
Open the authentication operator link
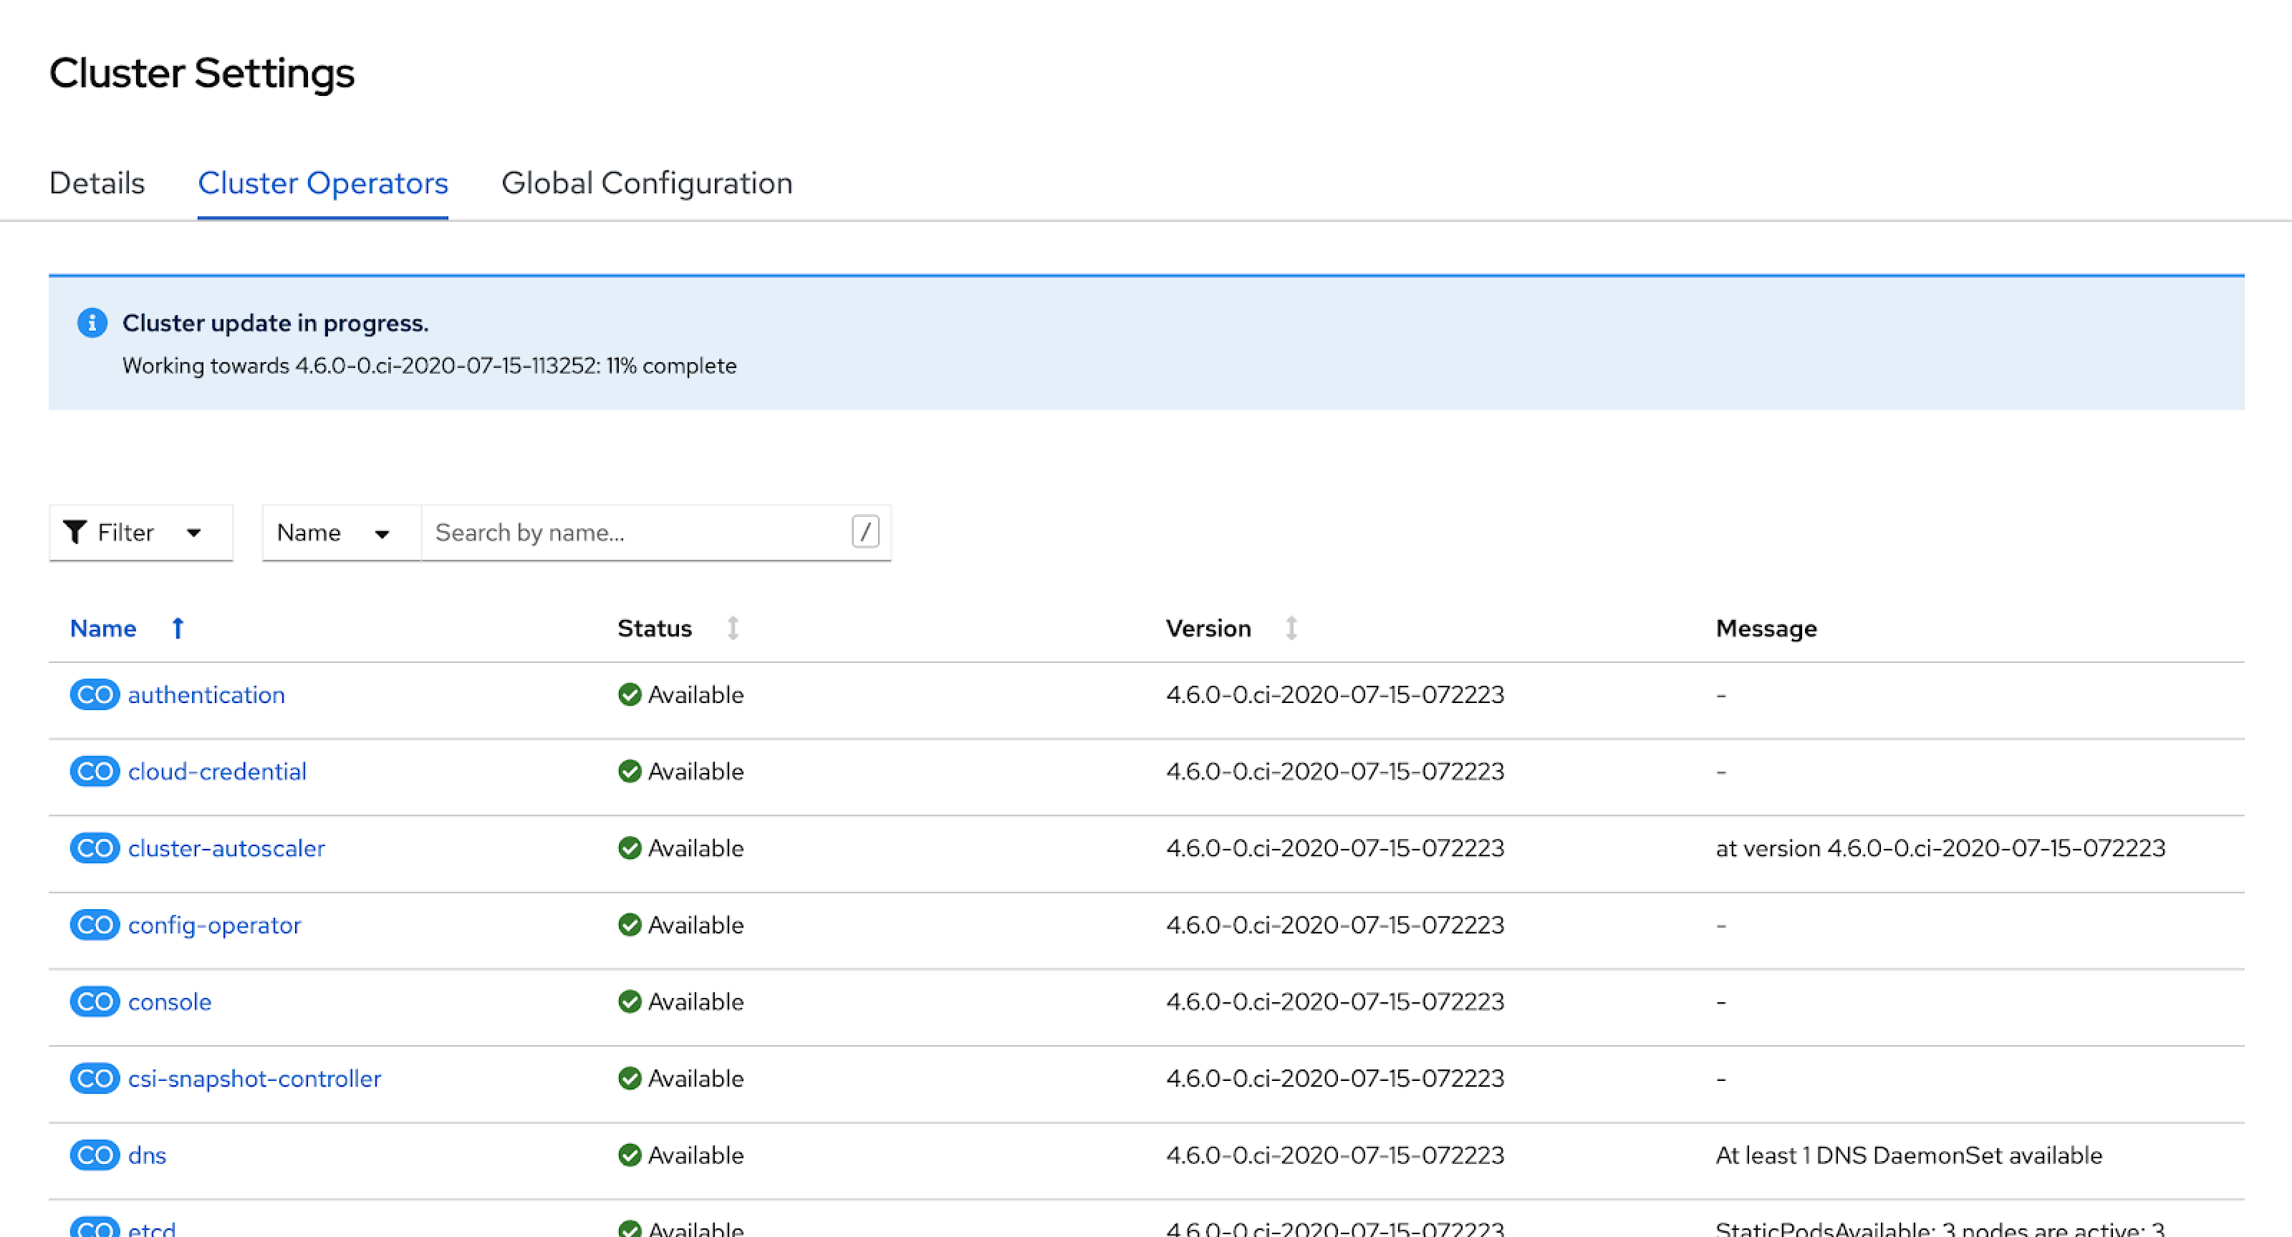pyautogui.click(x=206, y=694)
